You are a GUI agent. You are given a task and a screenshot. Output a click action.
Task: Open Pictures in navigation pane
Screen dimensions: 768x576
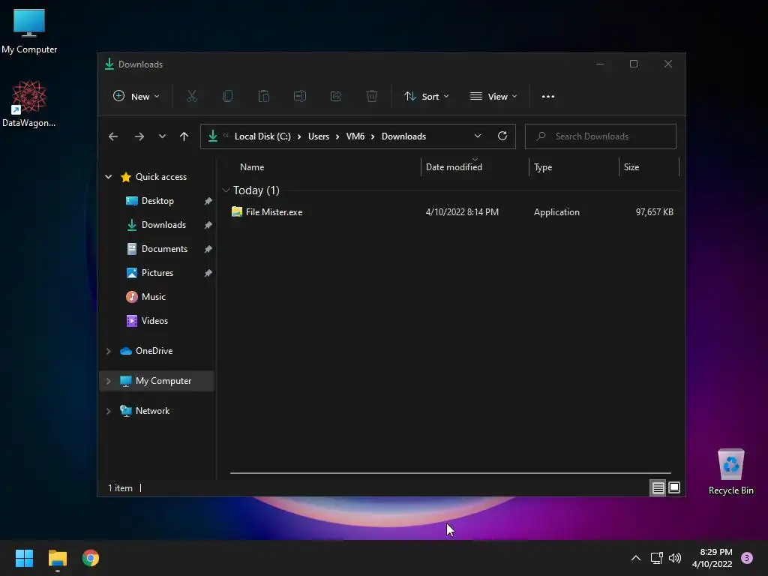[x=157, y=273]
